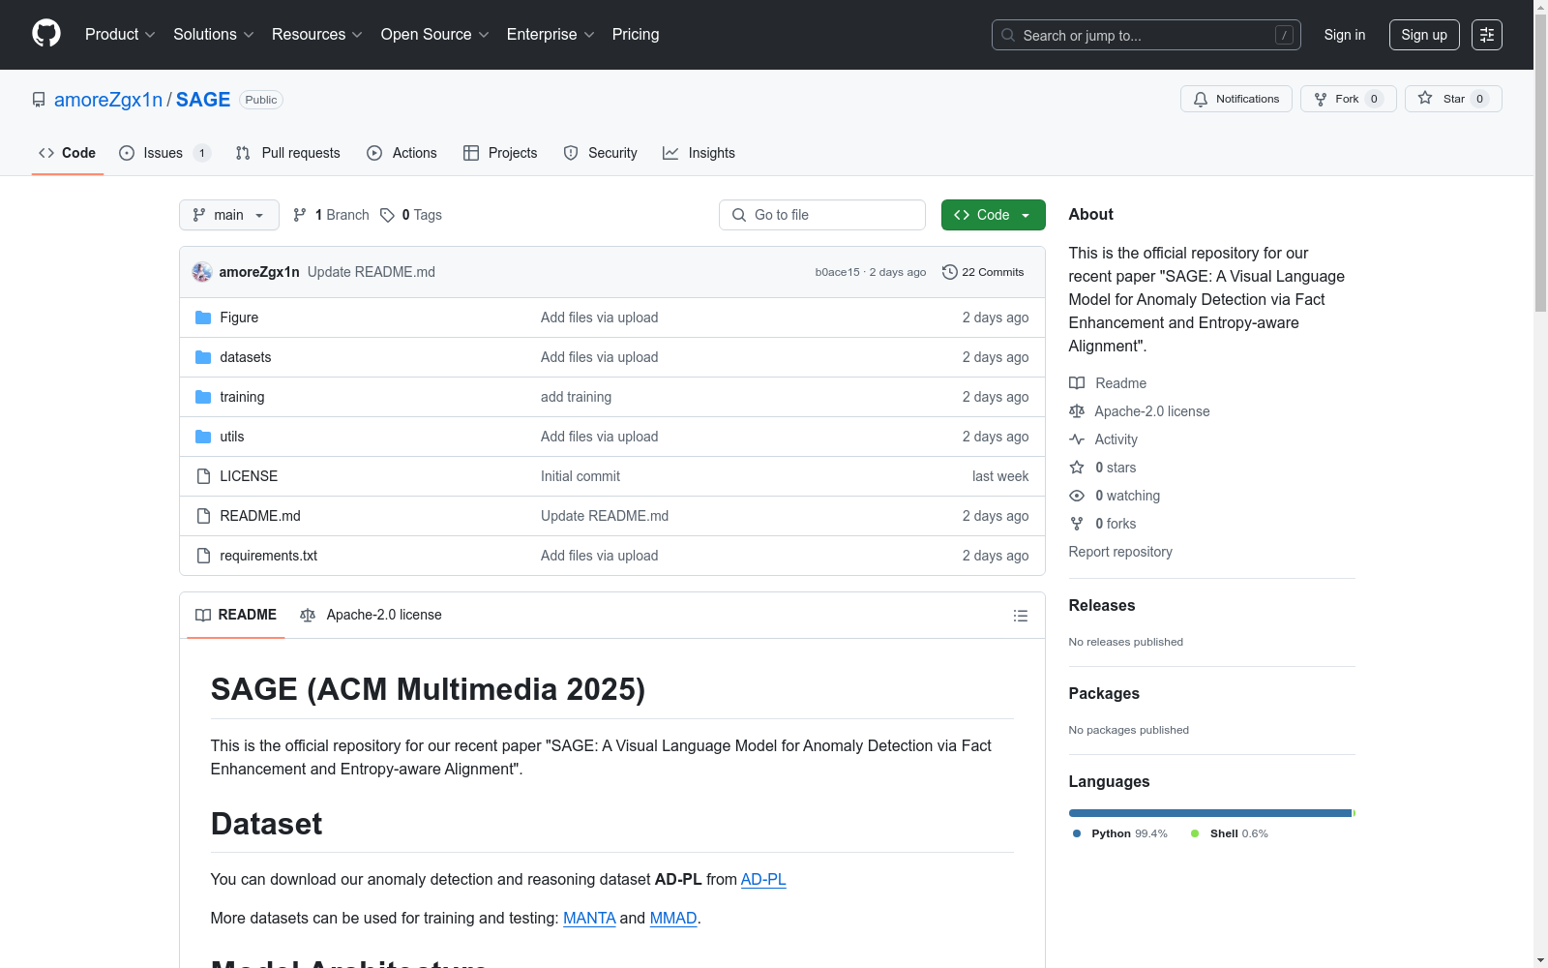Click the branch icon next to 1 Branch
The image size is (1548, 968).
point(300,215)
